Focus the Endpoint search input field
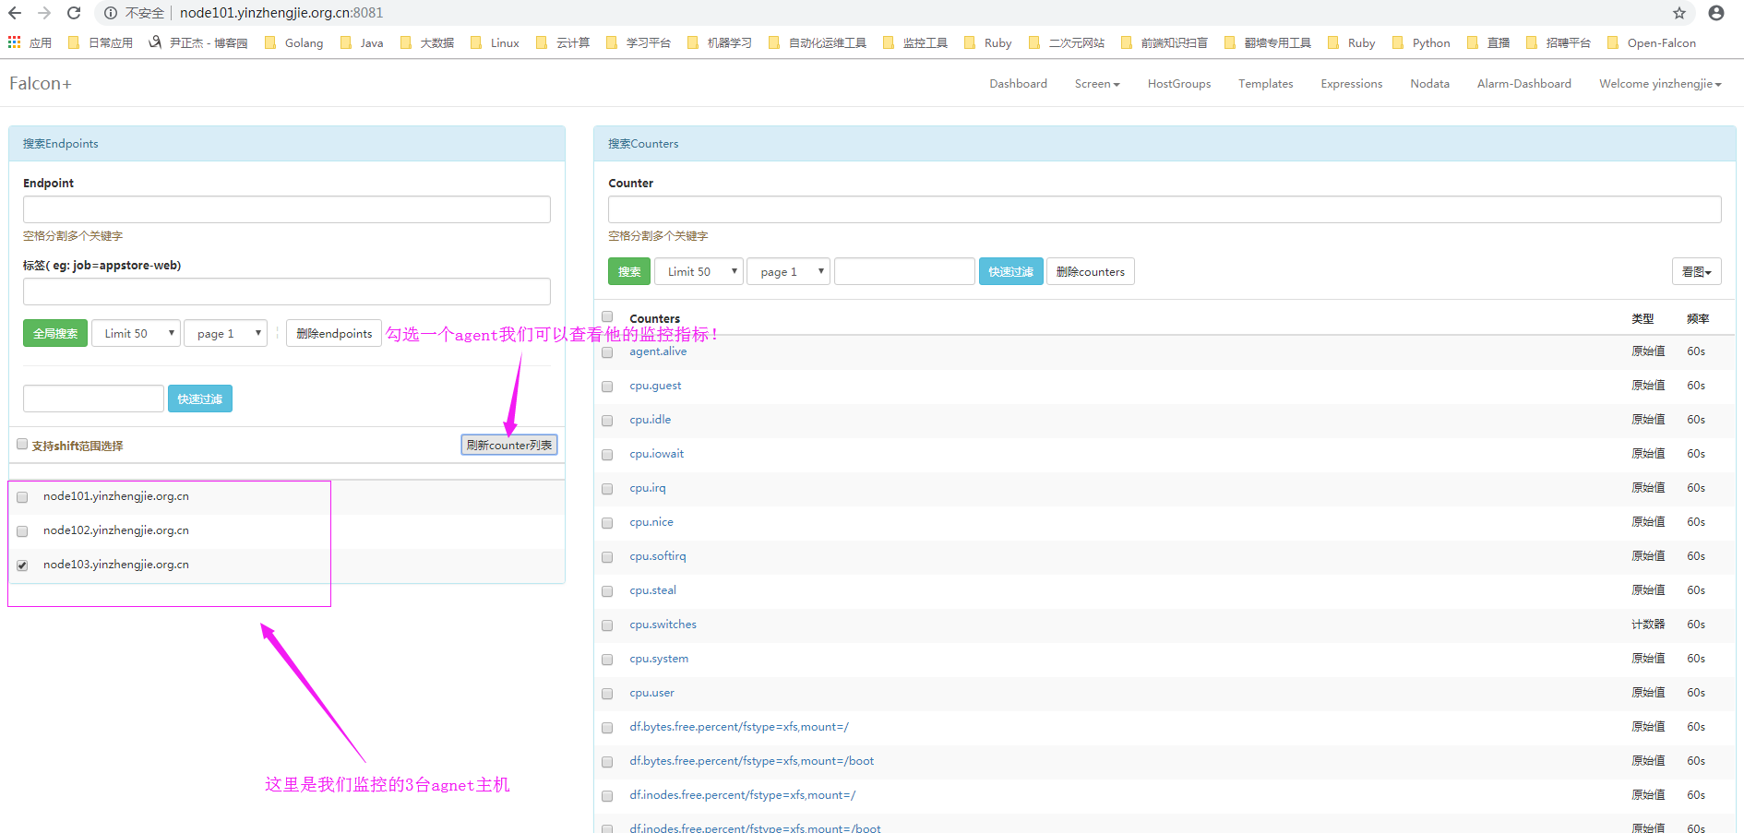1744x833 pixels. [287, 209]
